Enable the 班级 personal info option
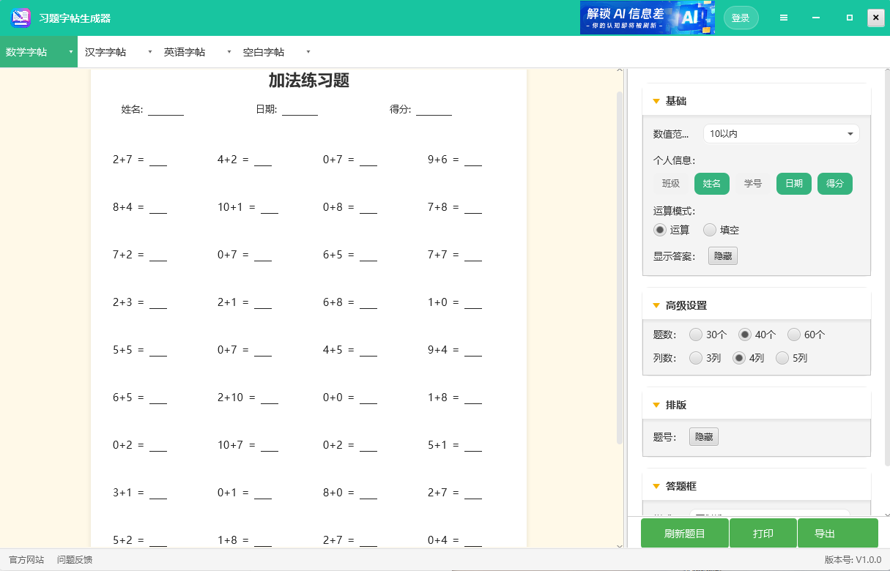The width and height of the screenshot is (890, 571). coord(670,184)
